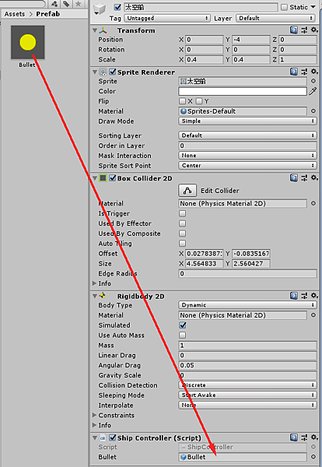Open Sprite Renderer help icon
Screen dimensions: 322x467
coord(293,72)
